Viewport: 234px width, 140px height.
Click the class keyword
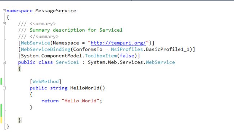tap(45, 62)
